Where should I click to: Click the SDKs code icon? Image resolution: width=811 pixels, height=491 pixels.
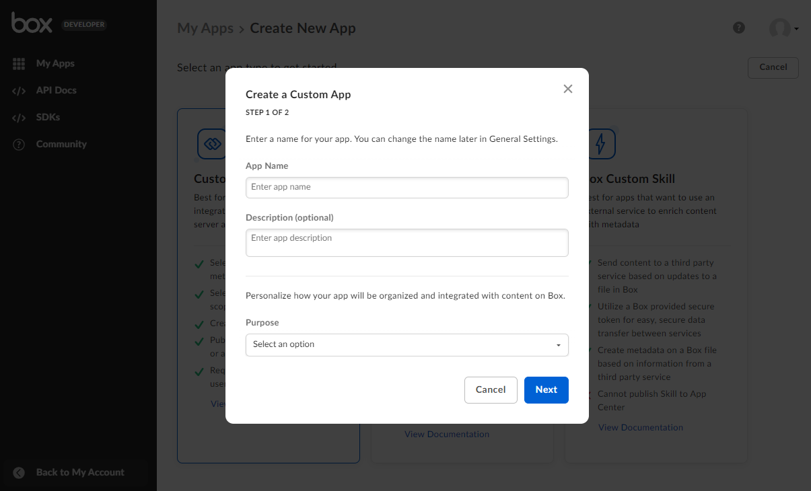point(19,118)
